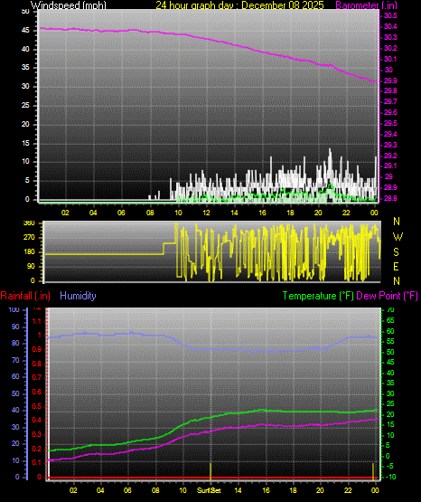
Task: Click the '24 hour graph day : December 08 2025' title
Action: click(x=239, y=5)
